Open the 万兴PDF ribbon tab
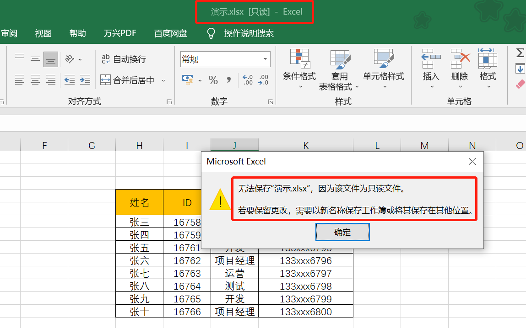526x328 pixels. 120,33
